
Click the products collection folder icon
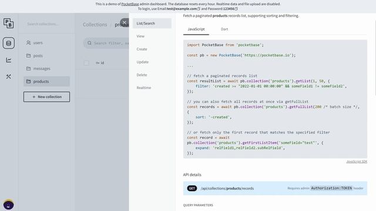click(29, 81)
